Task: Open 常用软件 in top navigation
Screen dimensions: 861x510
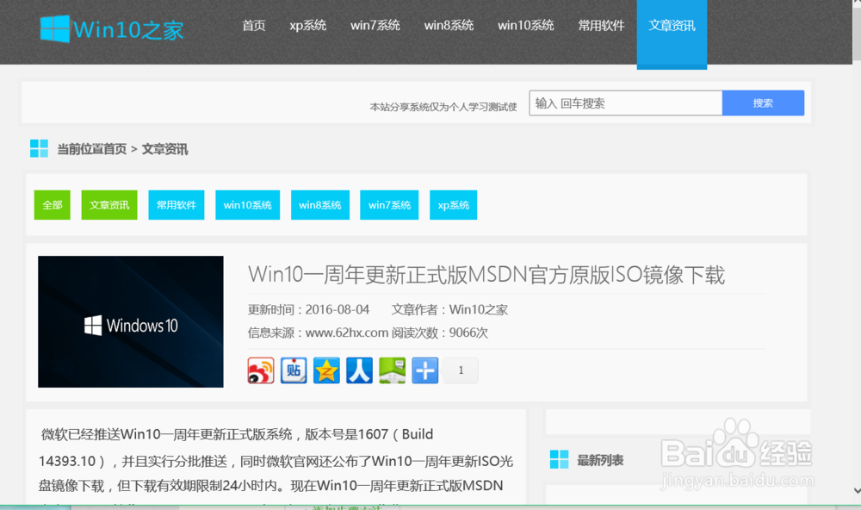Action: point(601,25)
